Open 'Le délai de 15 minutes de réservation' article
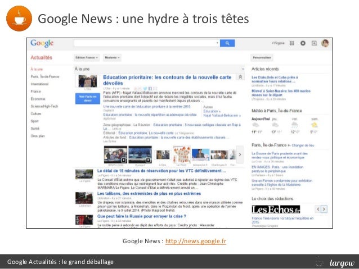 [x=161, y=171]
